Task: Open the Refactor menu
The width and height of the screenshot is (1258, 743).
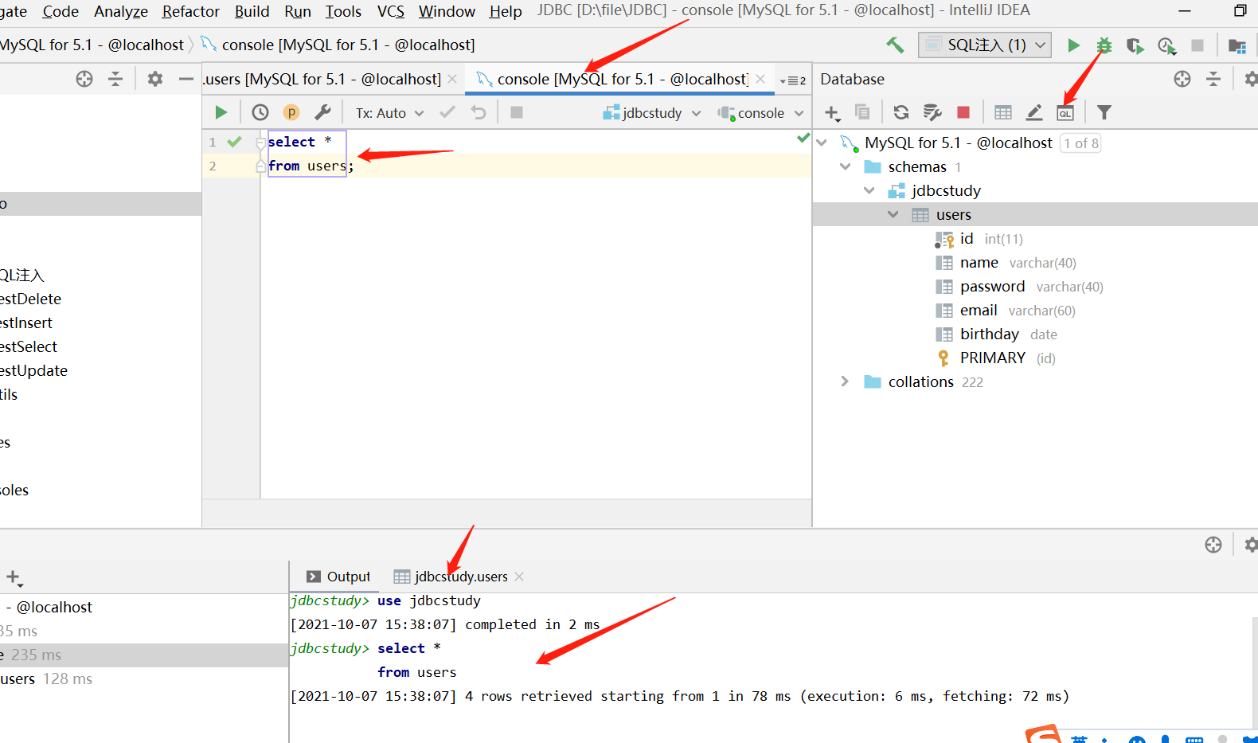Action: pyautogui.click(x=191, y=11)
